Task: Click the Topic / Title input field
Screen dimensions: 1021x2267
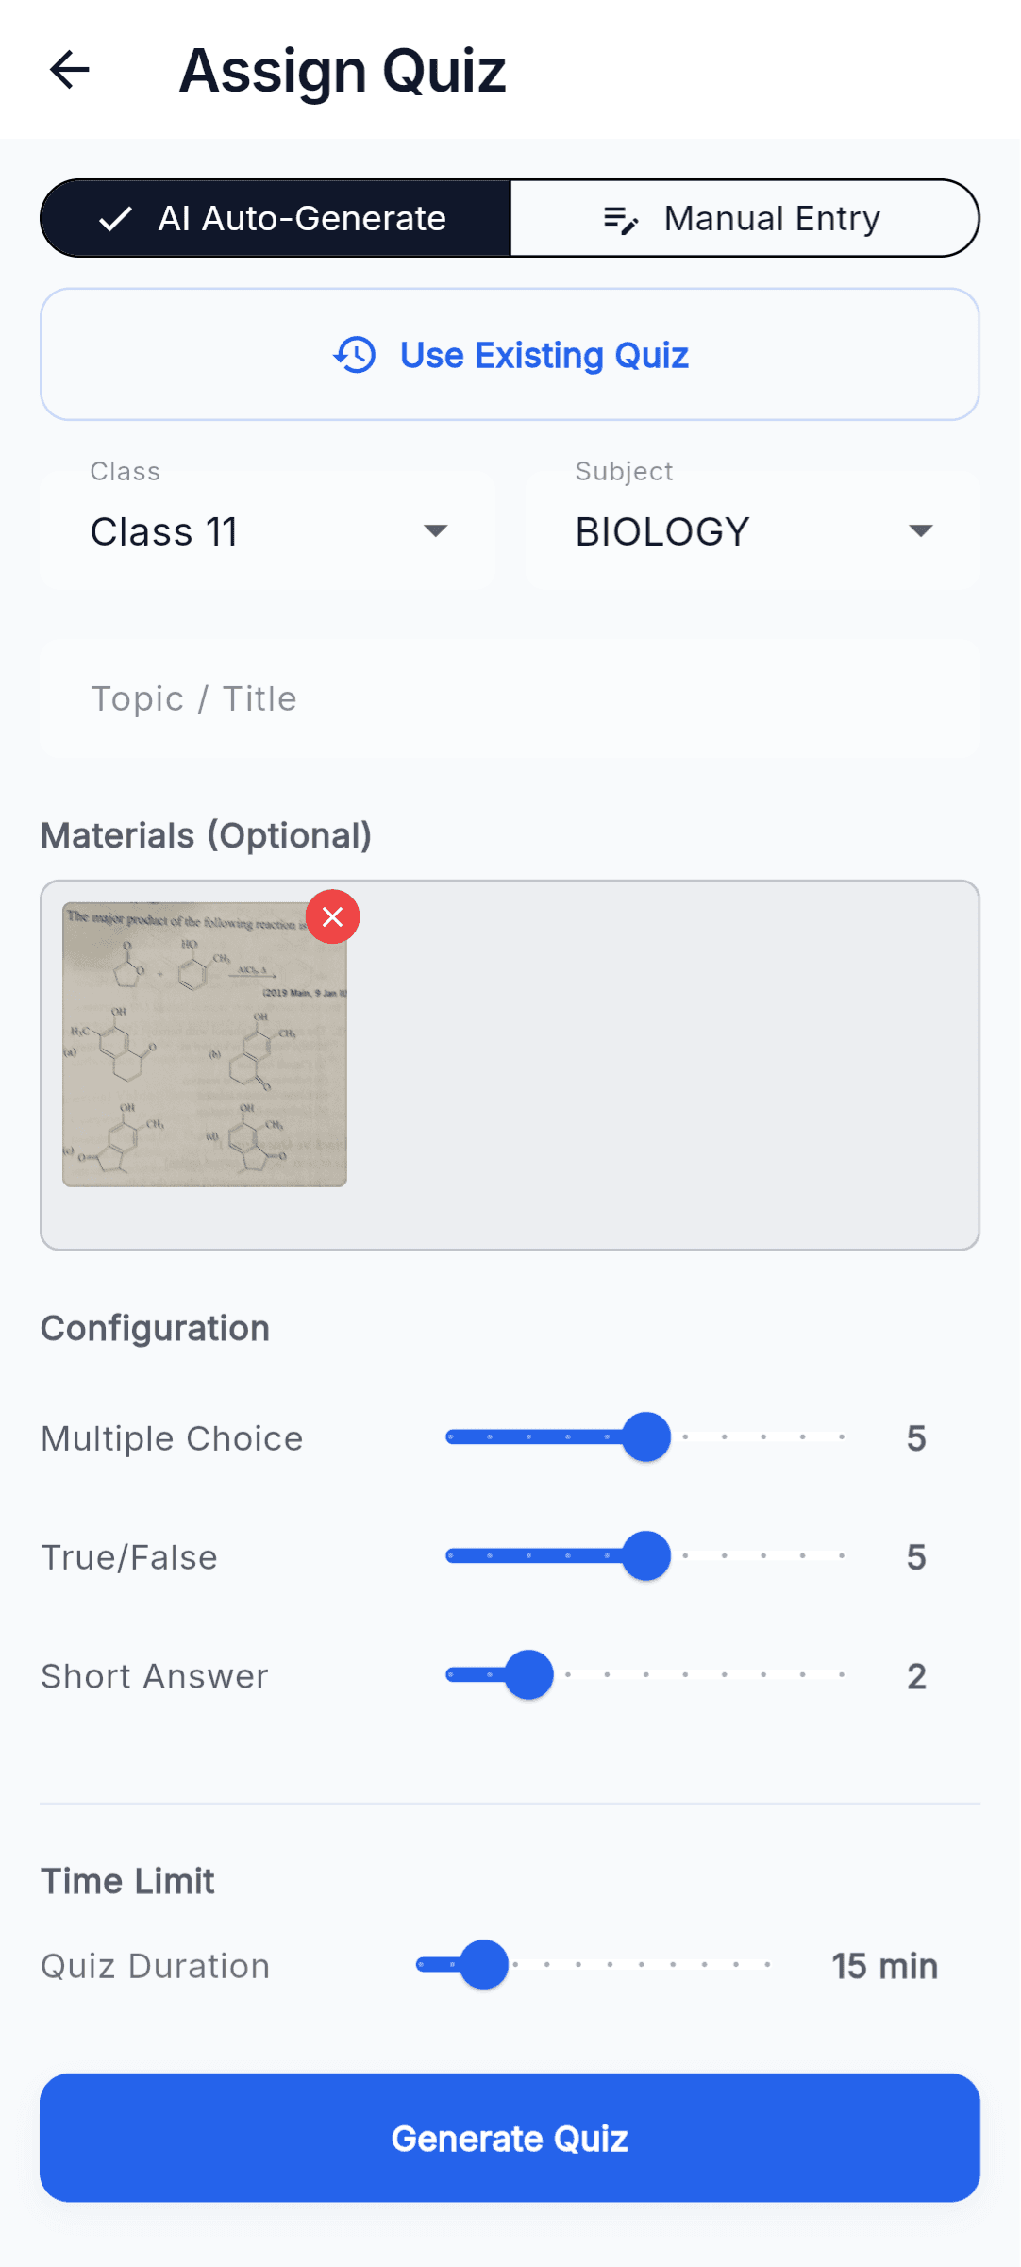Action: (510, 697)
